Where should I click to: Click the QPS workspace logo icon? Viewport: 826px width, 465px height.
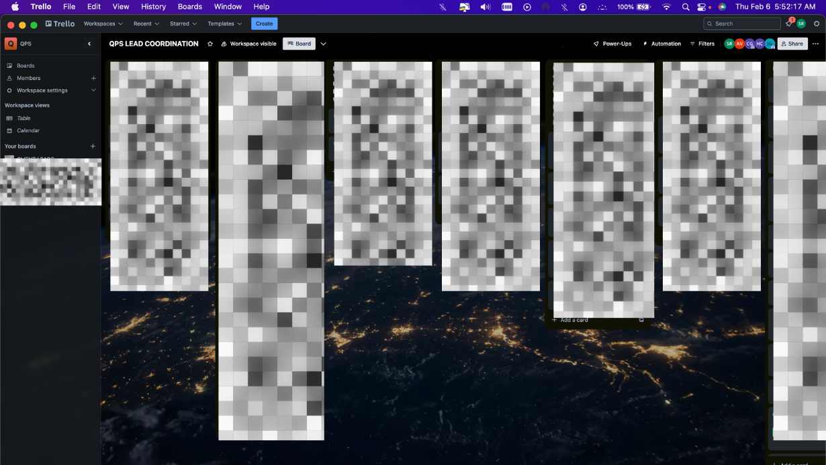point(11,44)
